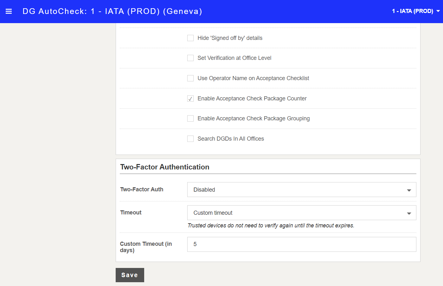The image size is (443, 286).
Task: Click the Custom Timeout (in days) label
Action: tap(146, 247)
